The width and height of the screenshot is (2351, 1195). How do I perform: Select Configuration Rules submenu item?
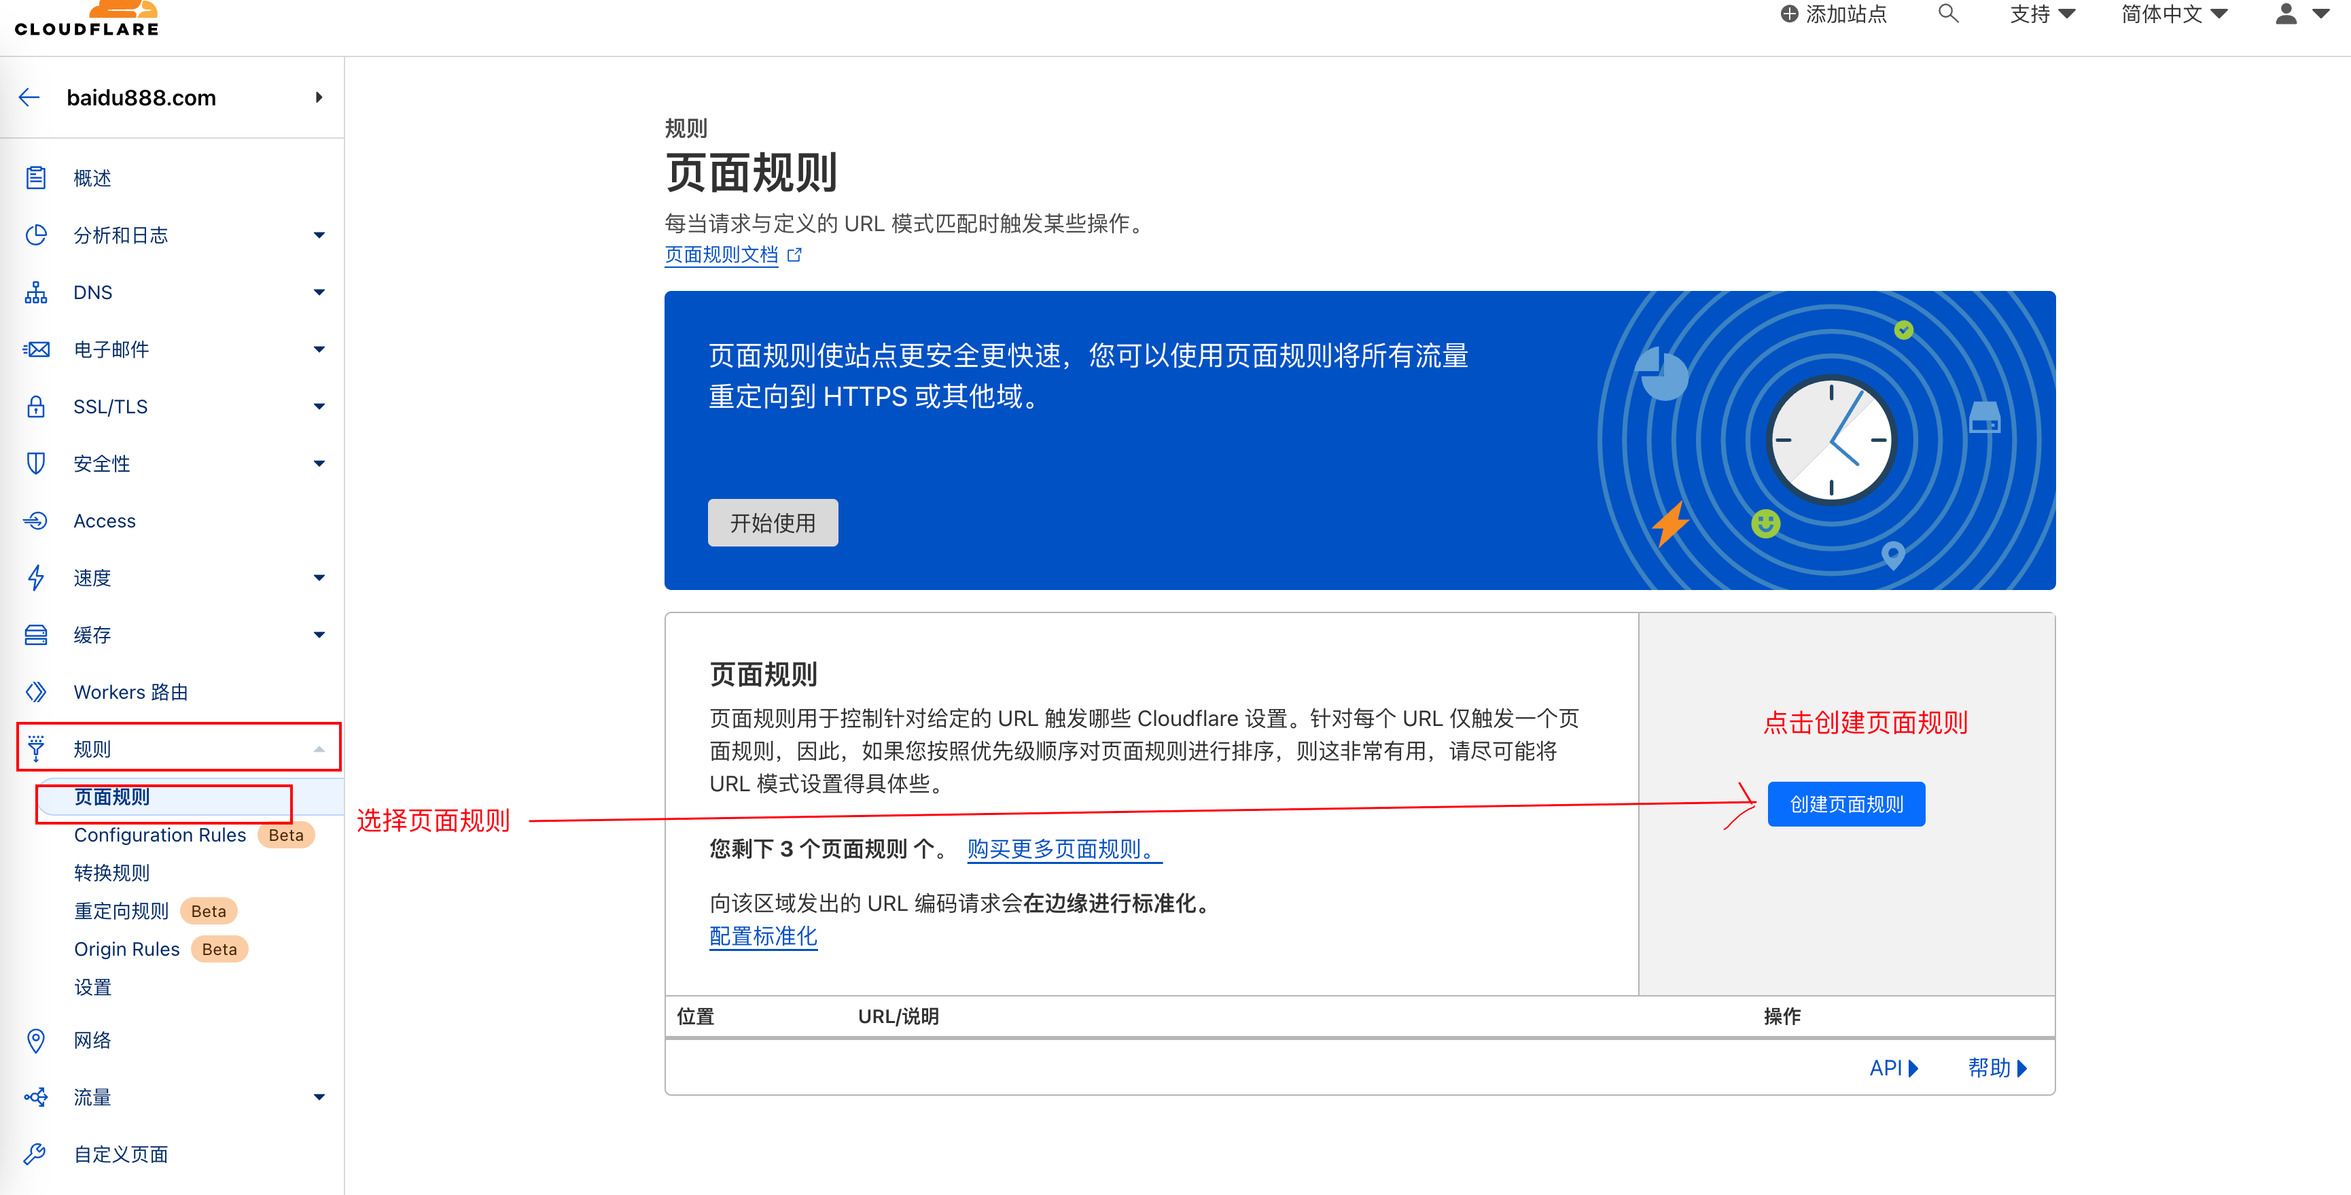tap(160, 835)
